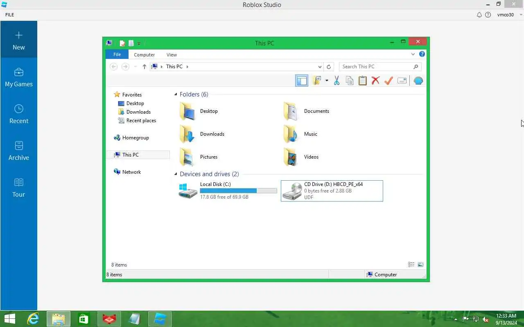Viewport: 524px width, 327px height.
Task: Expand the address bar history dropdown
Action: pos(320,67)
